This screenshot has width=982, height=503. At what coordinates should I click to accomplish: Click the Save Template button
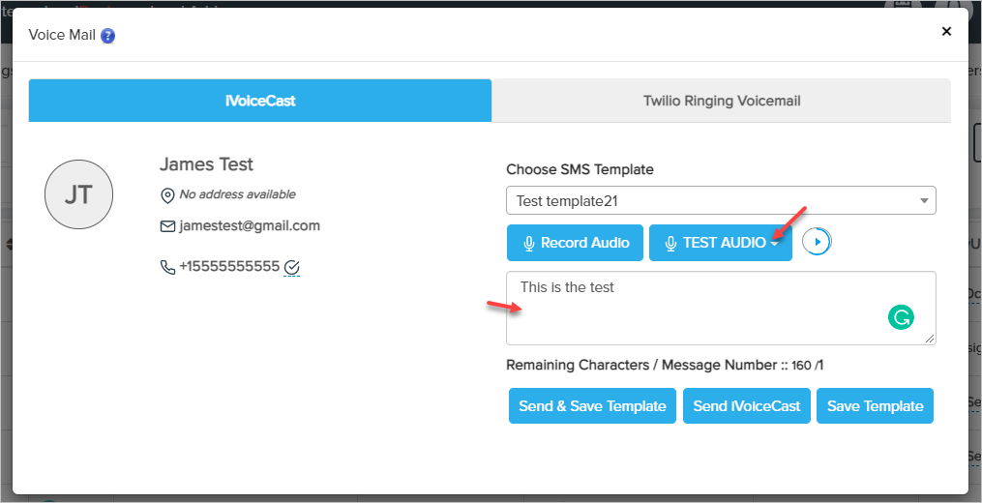tap(875, 406)
